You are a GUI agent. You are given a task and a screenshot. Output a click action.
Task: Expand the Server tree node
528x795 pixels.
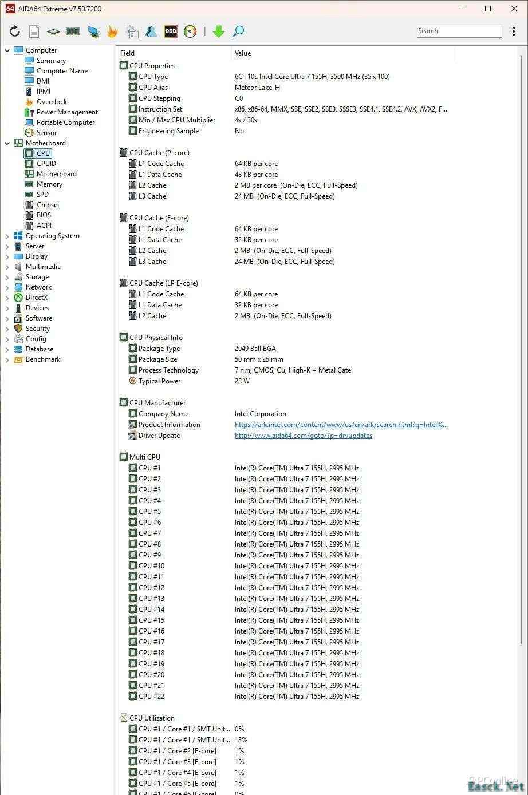coord(7,246)
